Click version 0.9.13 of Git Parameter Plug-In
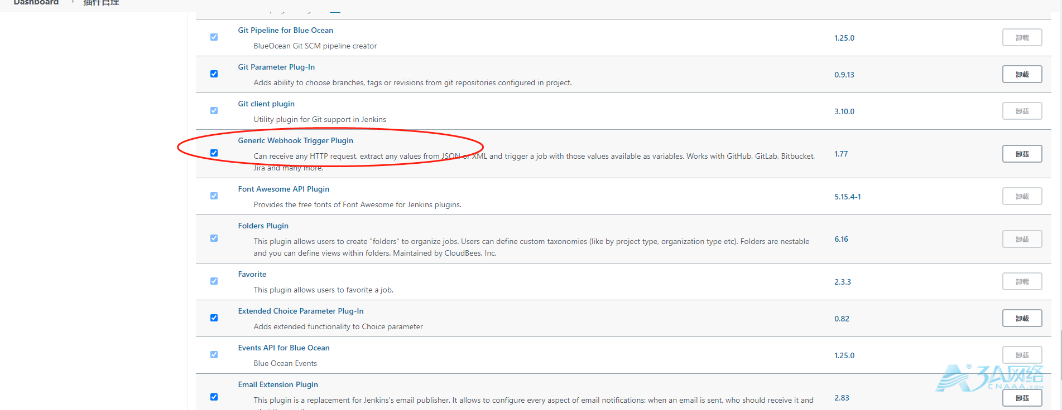1062x410 pixels. click(x=844, y=75)
